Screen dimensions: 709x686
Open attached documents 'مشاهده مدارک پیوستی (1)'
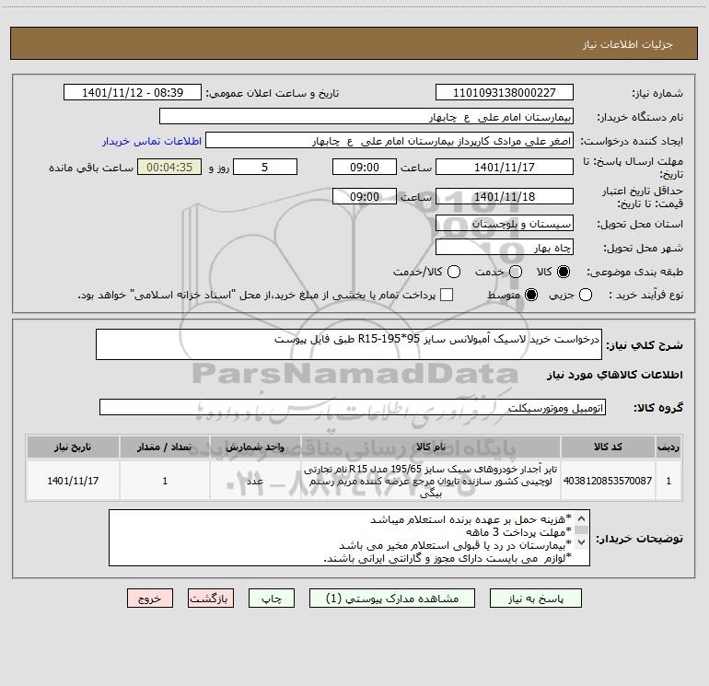click(392, 599)
